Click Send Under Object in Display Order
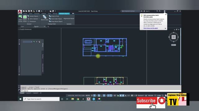This screenshot has width=199, height=111. click(55, 19)
